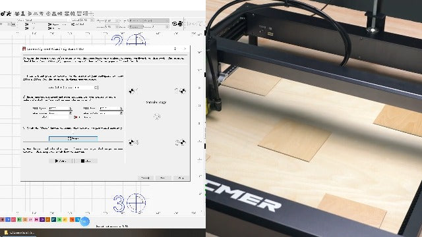This screenshot has width=422, height=237.
Task: Open Device Settings crossed-tools icon
Action: point(9,13)
